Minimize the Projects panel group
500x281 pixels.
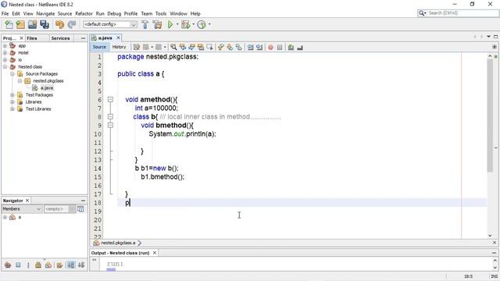tap(84, 38)
